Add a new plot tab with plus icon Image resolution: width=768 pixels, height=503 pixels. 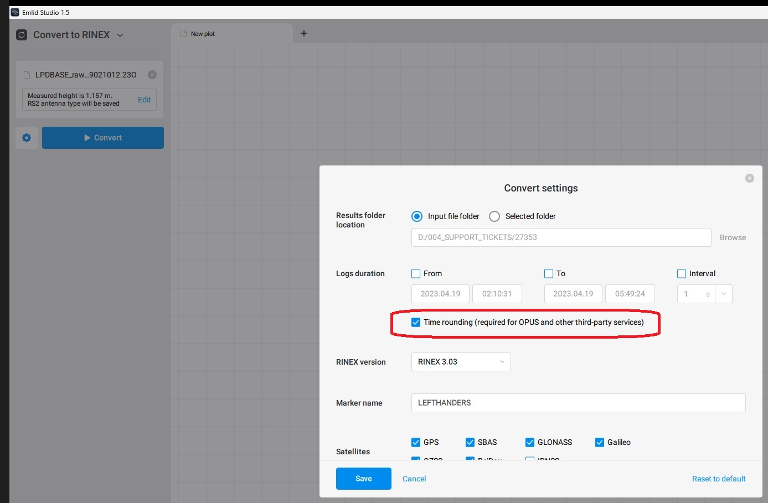coord(304,33)
